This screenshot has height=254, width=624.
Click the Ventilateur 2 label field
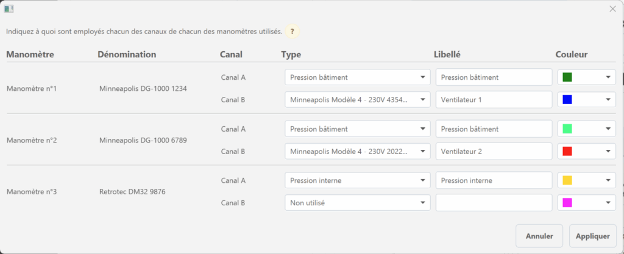(494, 151)
